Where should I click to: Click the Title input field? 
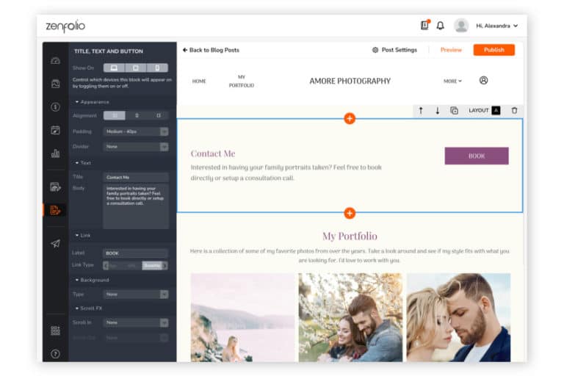136,177
